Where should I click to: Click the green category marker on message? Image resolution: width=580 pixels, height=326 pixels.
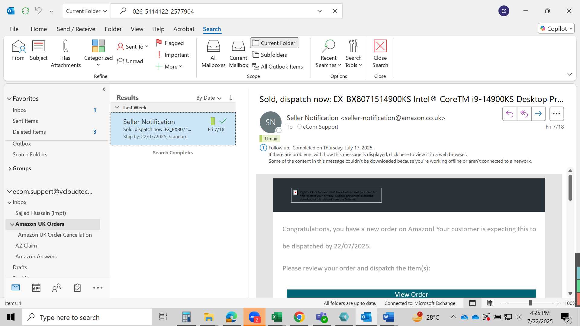point(213,121)
